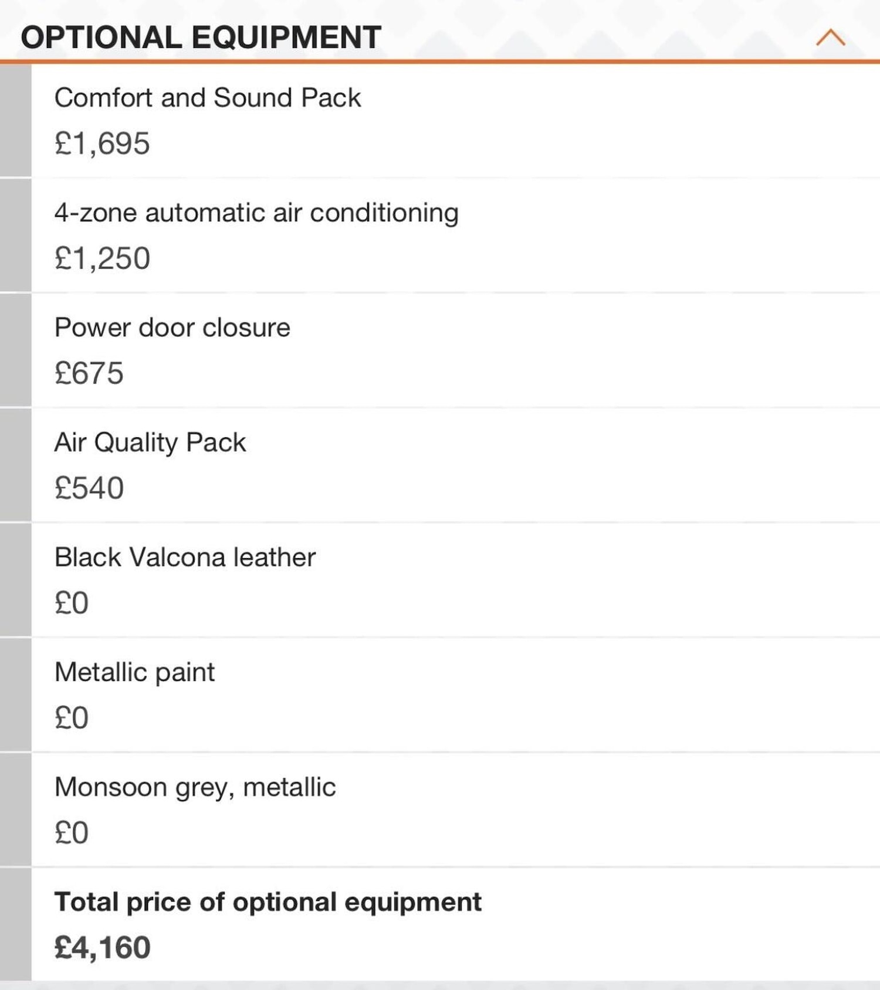Select the Black Valcona leather label
Screen dimensions: 880x990
[x=185, y=557]
